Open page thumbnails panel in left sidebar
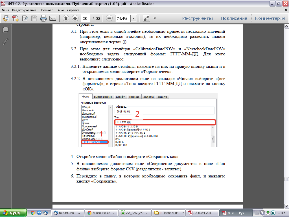The height and width of the screenshot is (217, 289). click(x=5, y=29)
